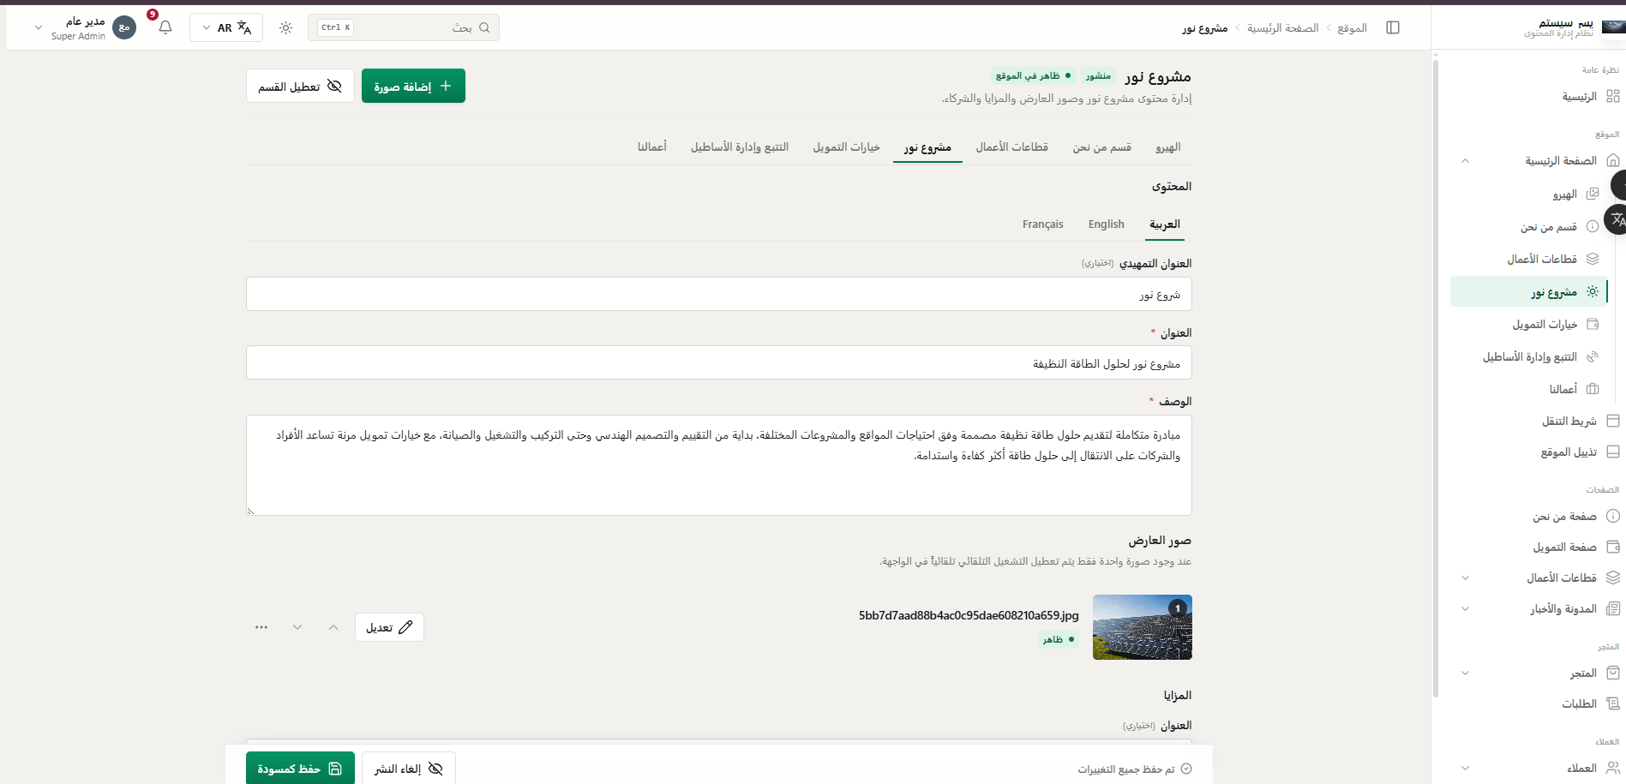Click الصفحة الرئيسية breadcrumb link

tap(1282, 28)
